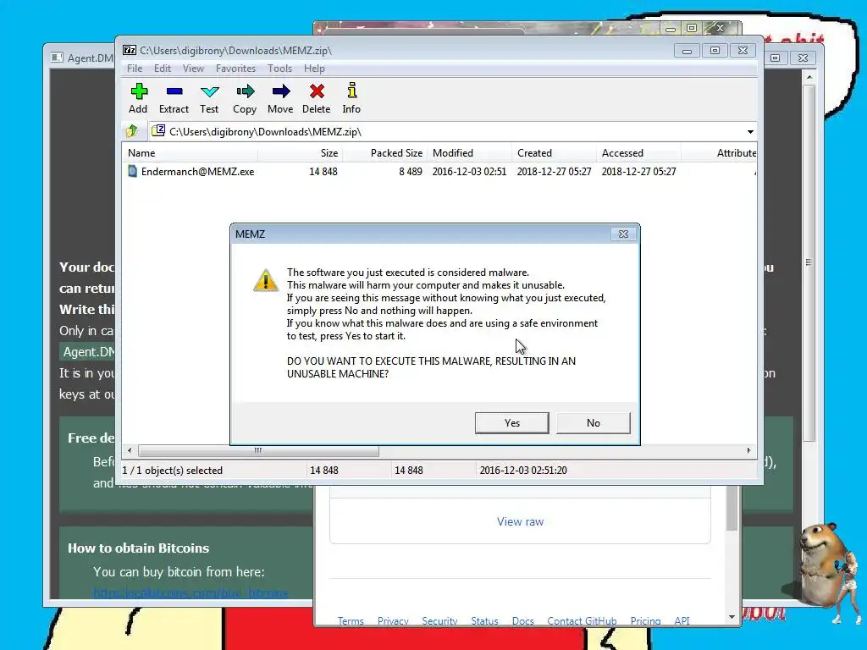Screen dimensions: 867x650
Task: Select the Endermanch@MEMZ.exe file name
Action: pos(197,171)
